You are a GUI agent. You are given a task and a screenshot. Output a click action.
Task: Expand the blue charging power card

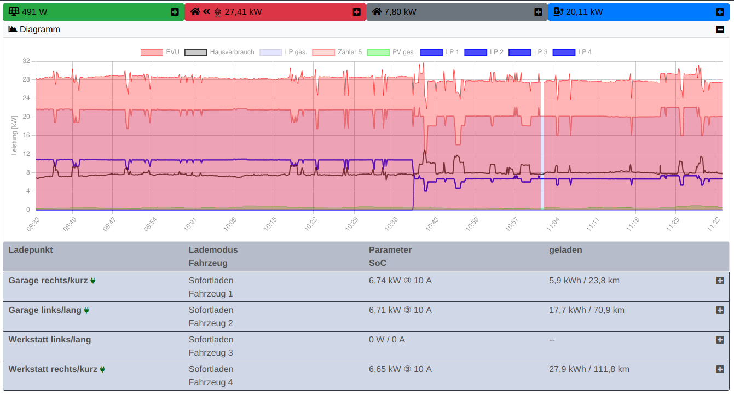pos(720,12)
